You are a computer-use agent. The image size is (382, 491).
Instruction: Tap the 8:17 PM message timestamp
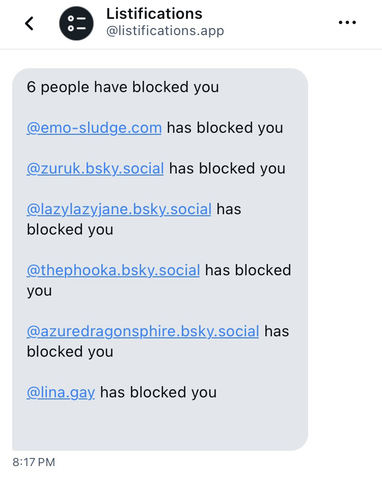pos(34,462)
